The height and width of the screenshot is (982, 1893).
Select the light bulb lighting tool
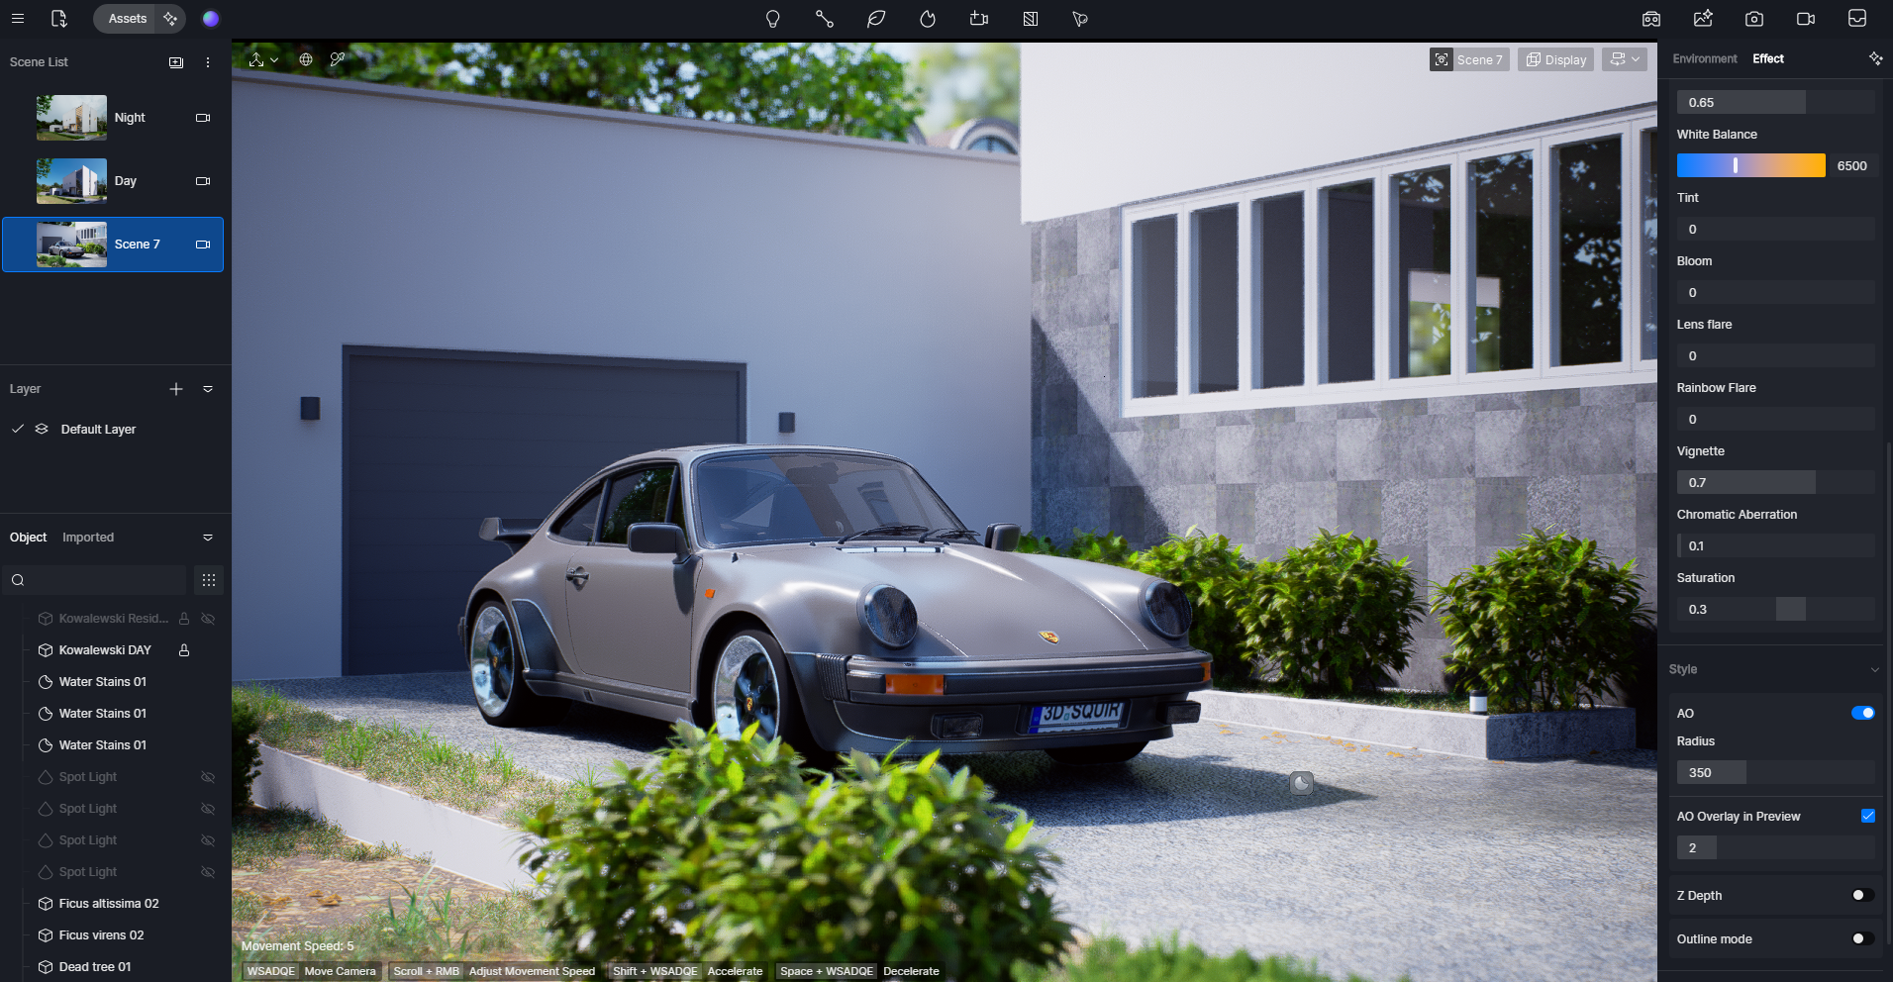(773, 19)
